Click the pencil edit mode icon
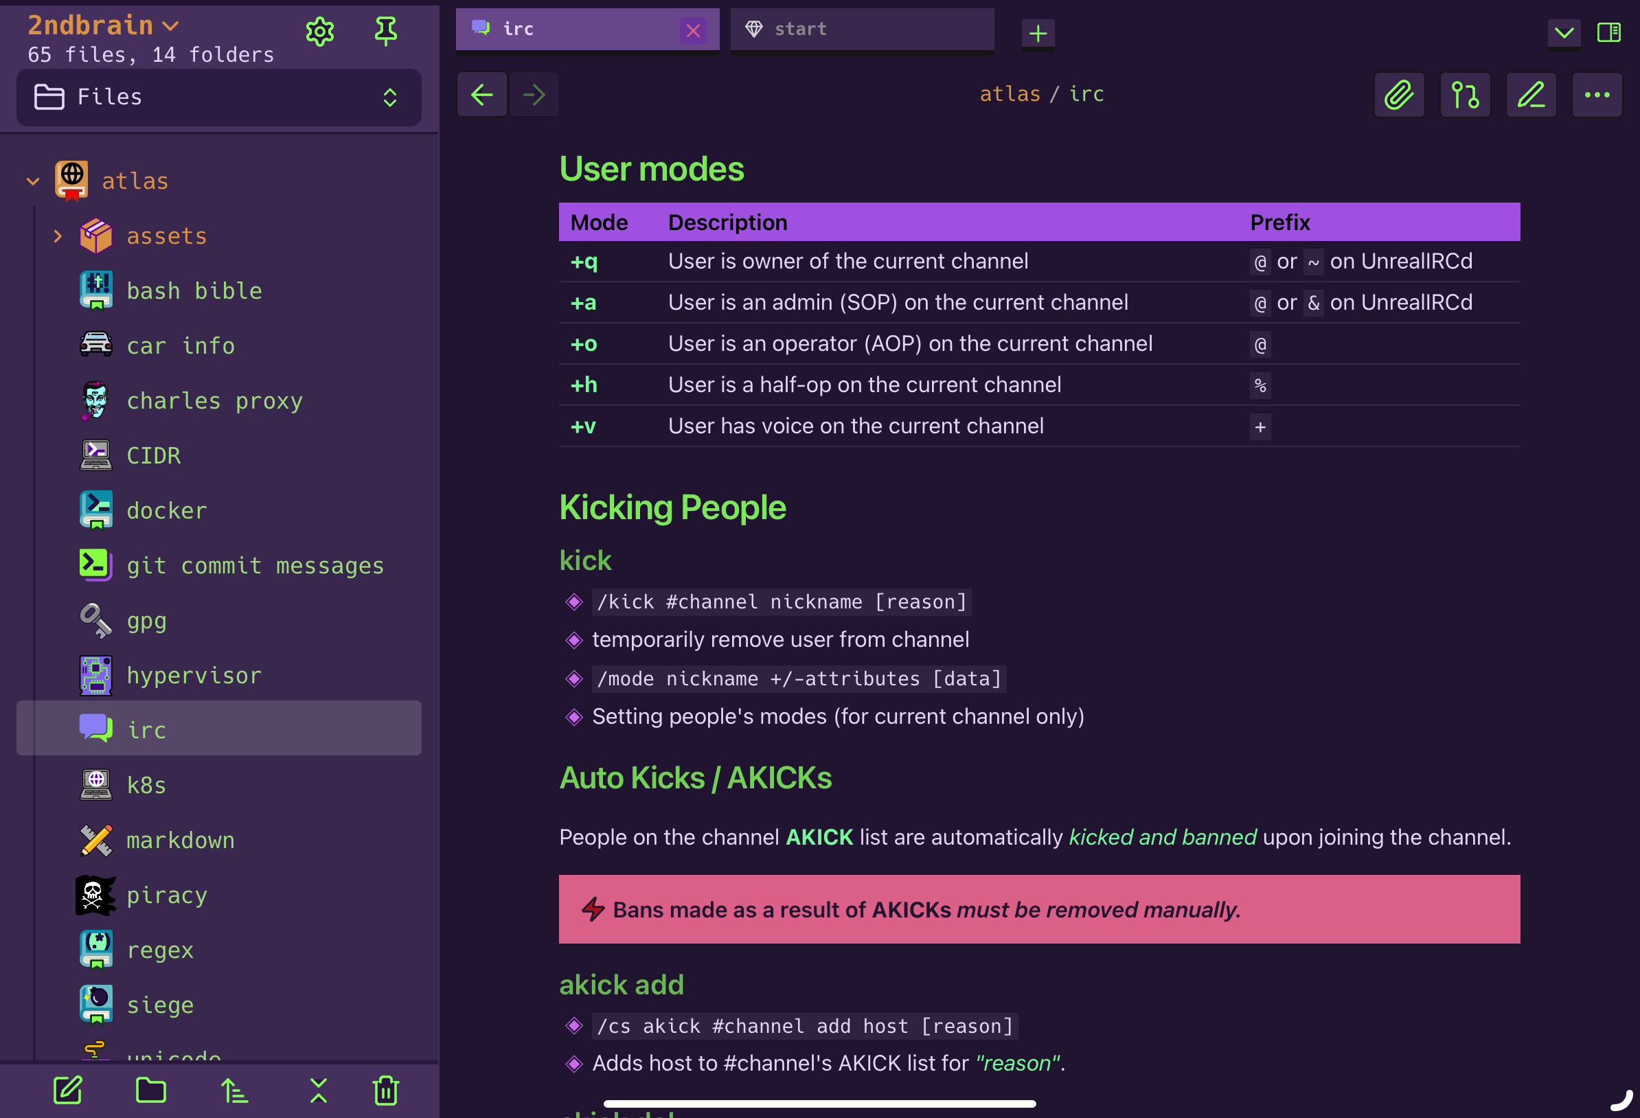 point(1531,95)
